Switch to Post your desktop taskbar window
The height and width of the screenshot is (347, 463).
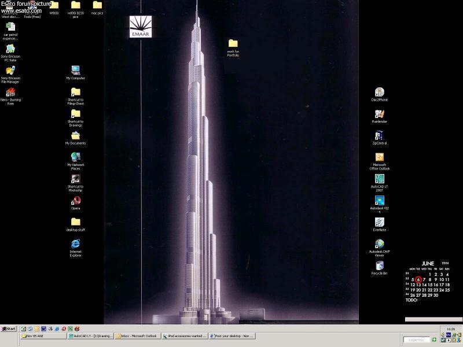tap(233, 336)
